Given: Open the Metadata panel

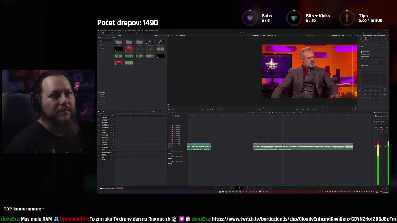Looking at the screenshot, I should pyautogui.click(x=373, y=33).
